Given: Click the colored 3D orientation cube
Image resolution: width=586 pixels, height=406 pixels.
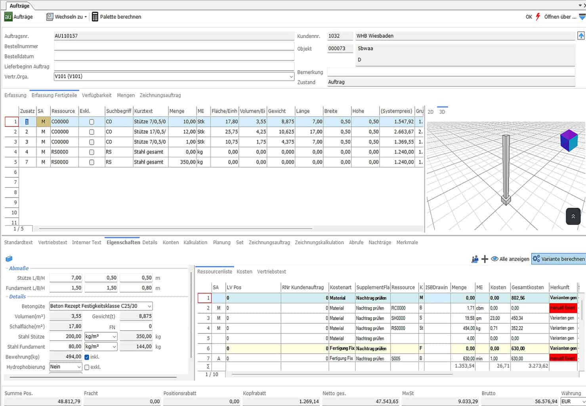Looking at the screenshot, I should (569, 140).
